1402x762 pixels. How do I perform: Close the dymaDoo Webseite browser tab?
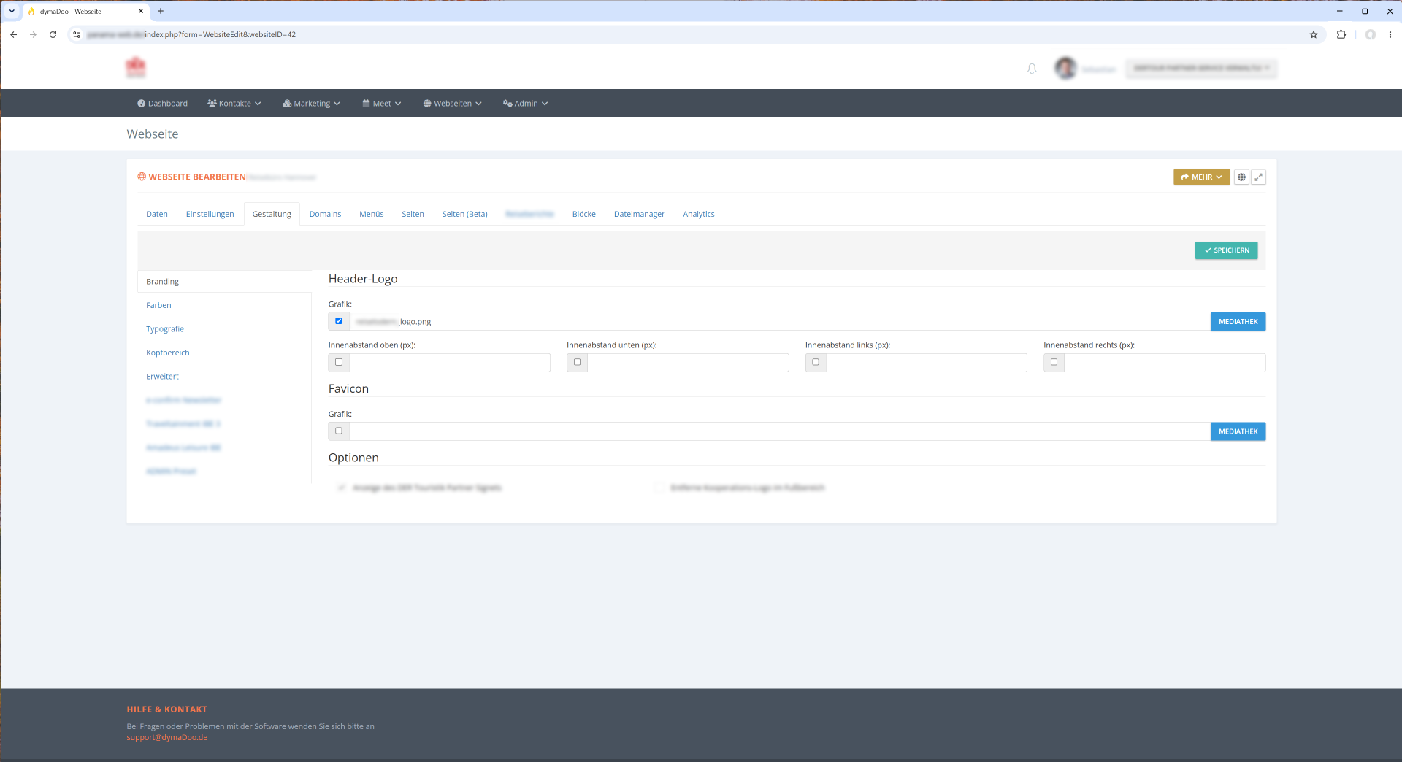(141, 11)
